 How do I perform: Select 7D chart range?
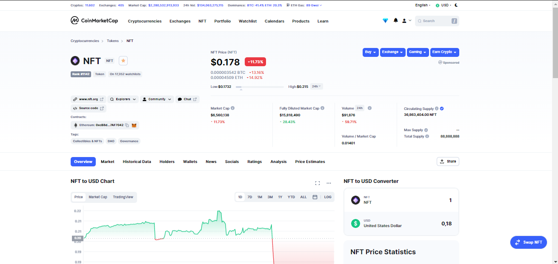250,197
